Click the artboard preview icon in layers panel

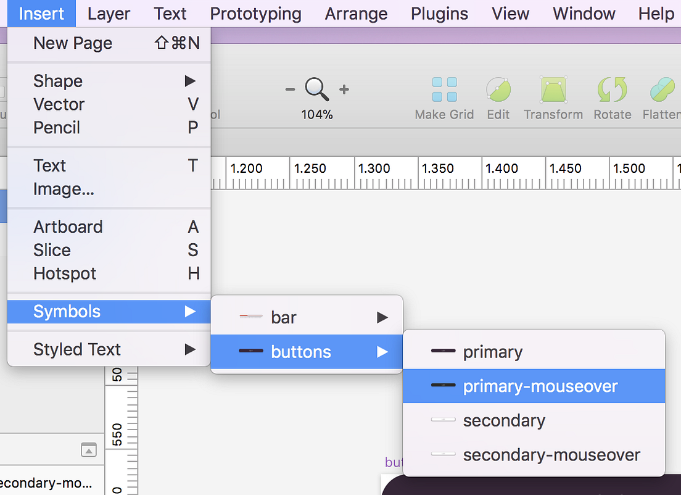(88, 450)
